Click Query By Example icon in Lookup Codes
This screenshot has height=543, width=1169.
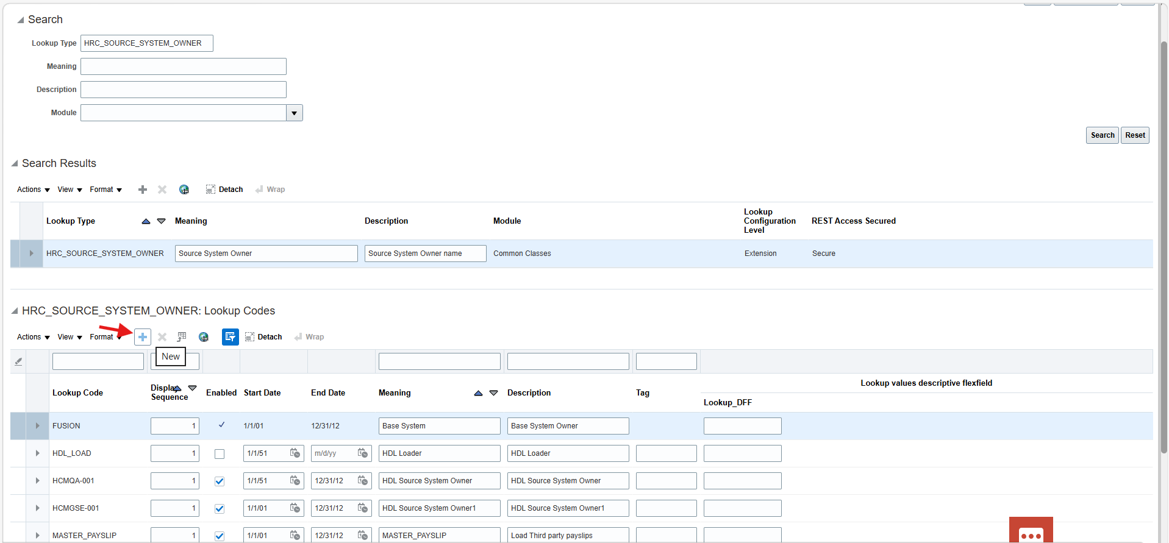point(230,337)
